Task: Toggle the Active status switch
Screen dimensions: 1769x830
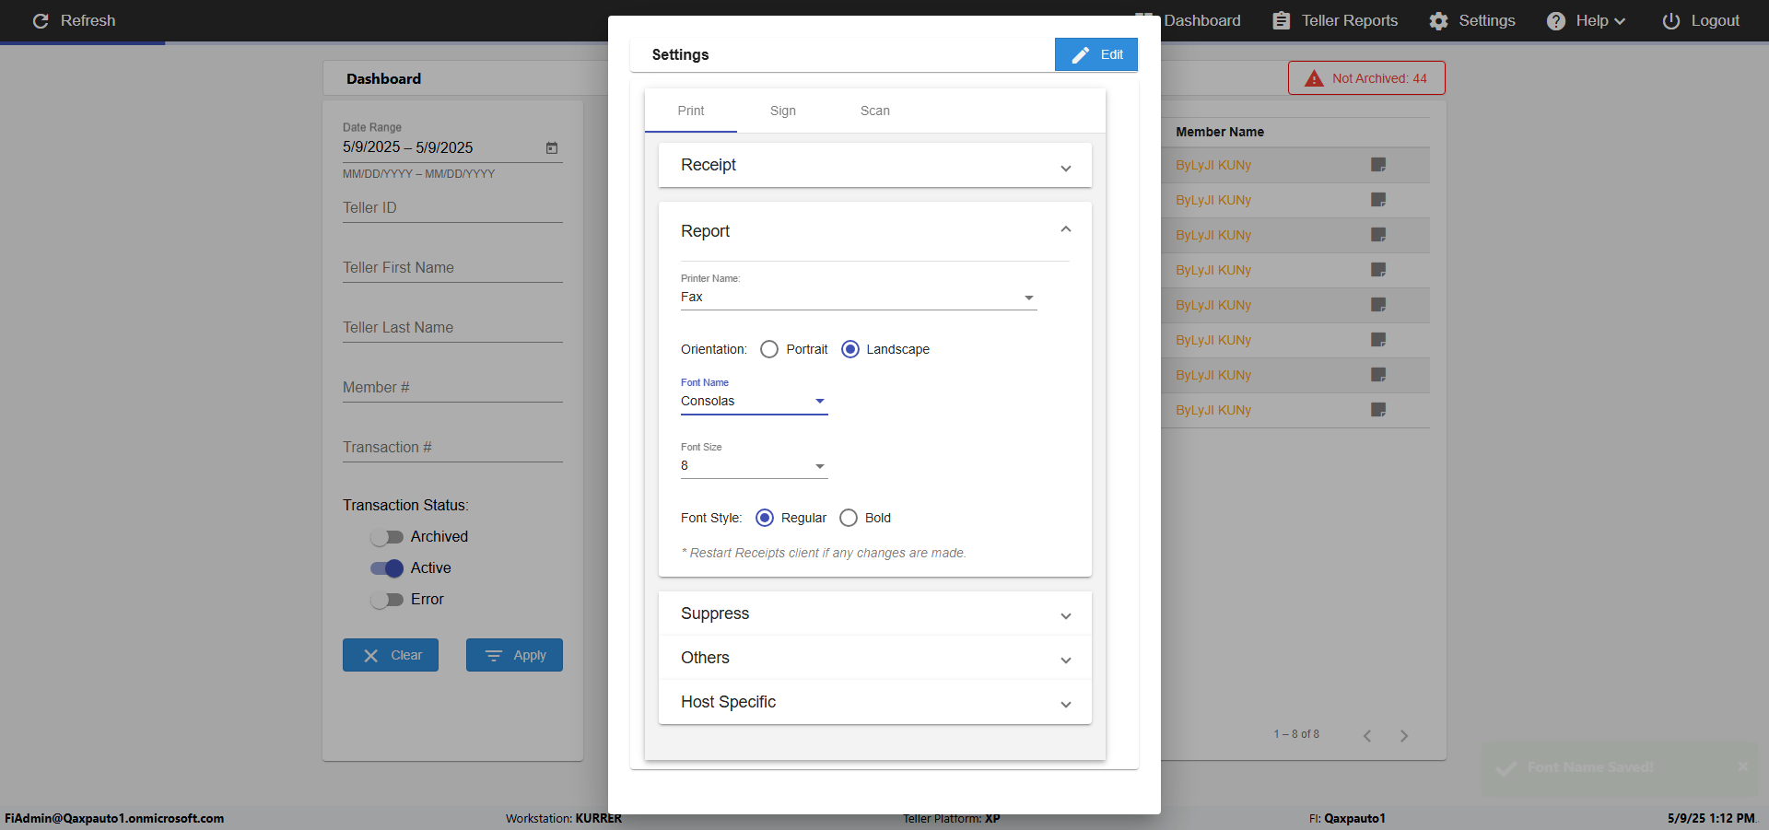Action: tap(387, 568)
